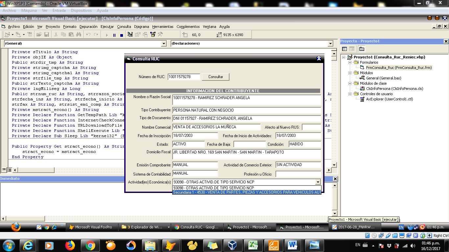Open the Form Layout Window icon
This screenshot has height=252, width=449.
coord(145,34)
